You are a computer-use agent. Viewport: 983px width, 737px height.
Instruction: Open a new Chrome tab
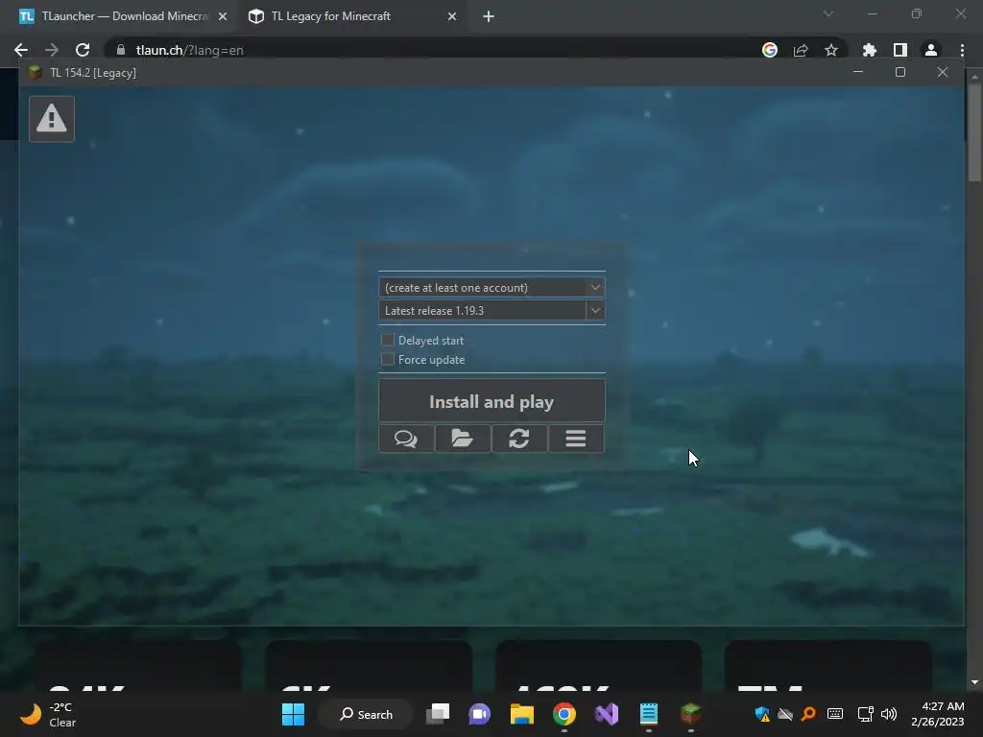point(489,17)
